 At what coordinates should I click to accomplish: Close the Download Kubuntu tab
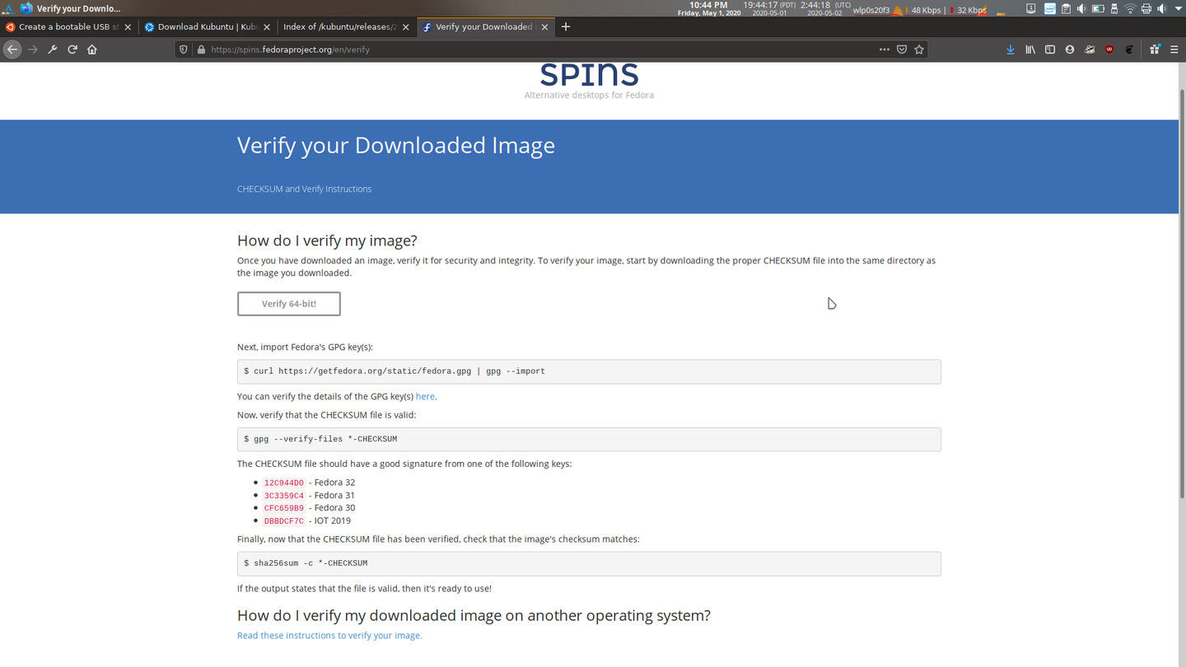[x=267, y=27]
